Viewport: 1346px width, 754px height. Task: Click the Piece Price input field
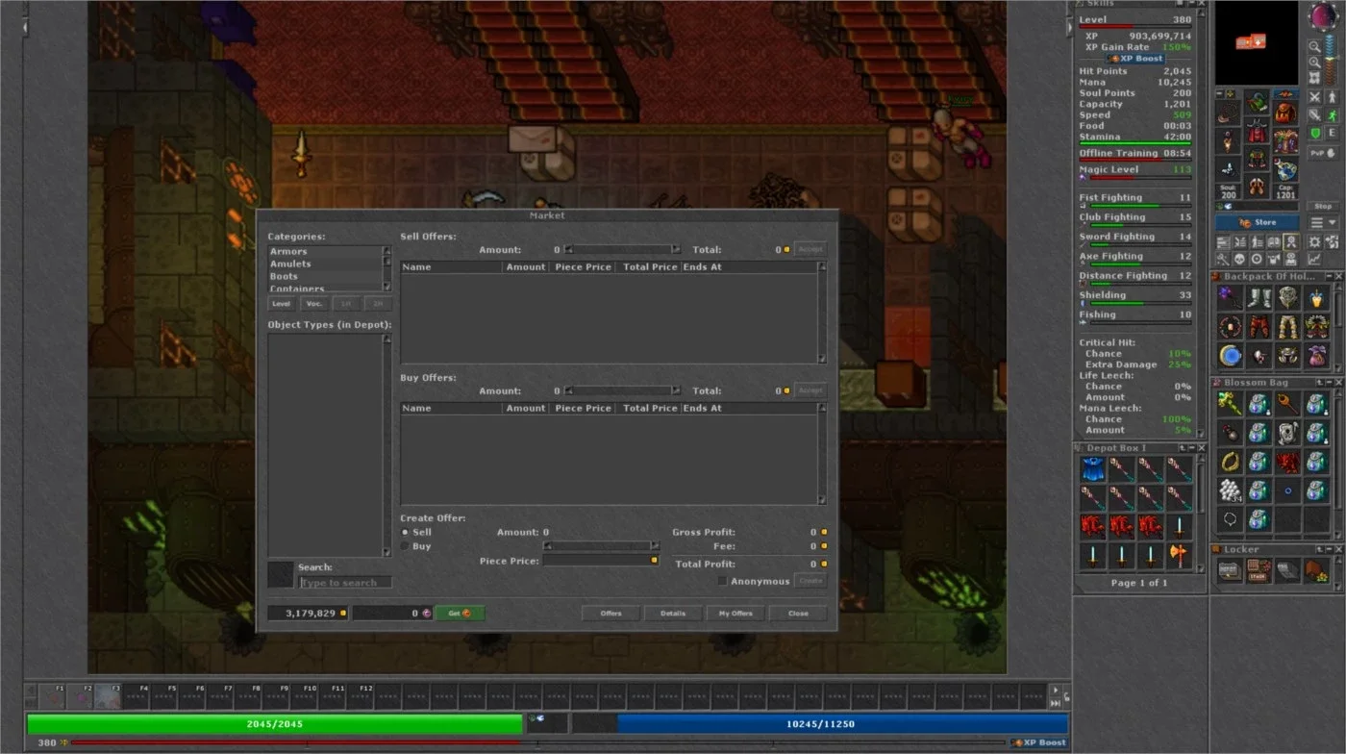pos(601,560)
